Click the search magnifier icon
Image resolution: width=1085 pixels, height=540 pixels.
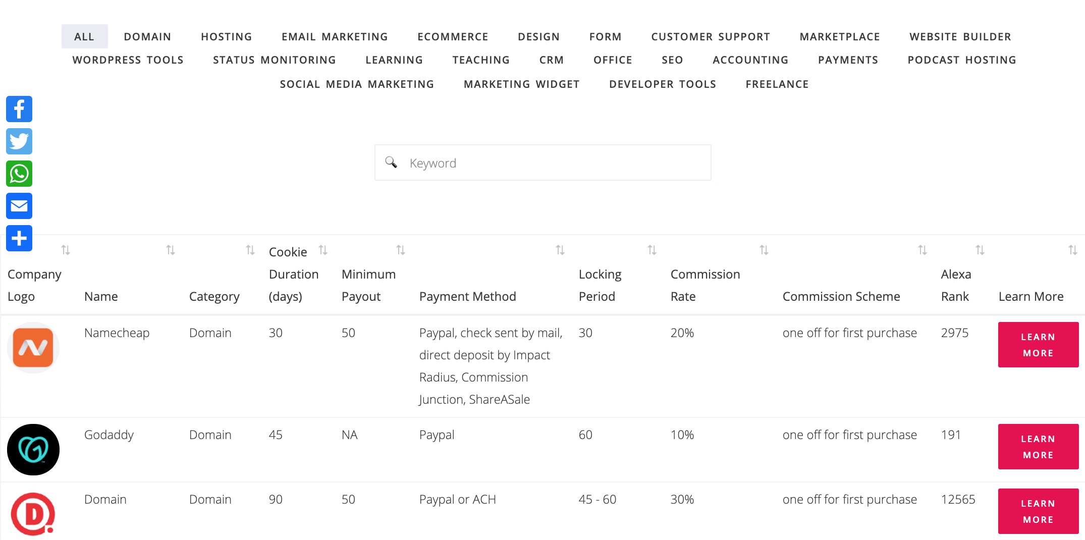(x=391, y=163)
